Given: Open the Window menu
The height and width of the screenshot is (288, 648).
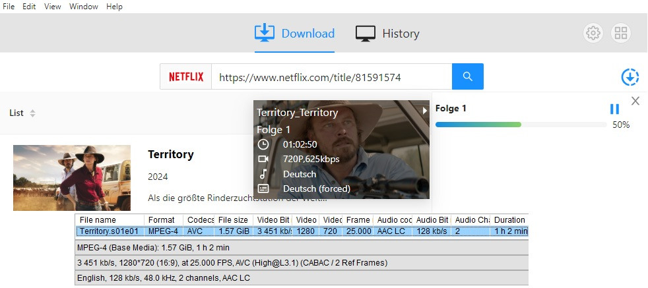Looking at the screenshot, I should coord(84,7).
